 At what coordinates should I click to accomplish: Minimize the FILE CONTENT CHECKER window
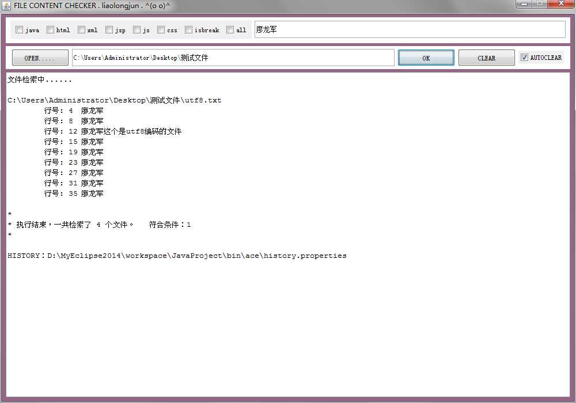coord(524,3)
